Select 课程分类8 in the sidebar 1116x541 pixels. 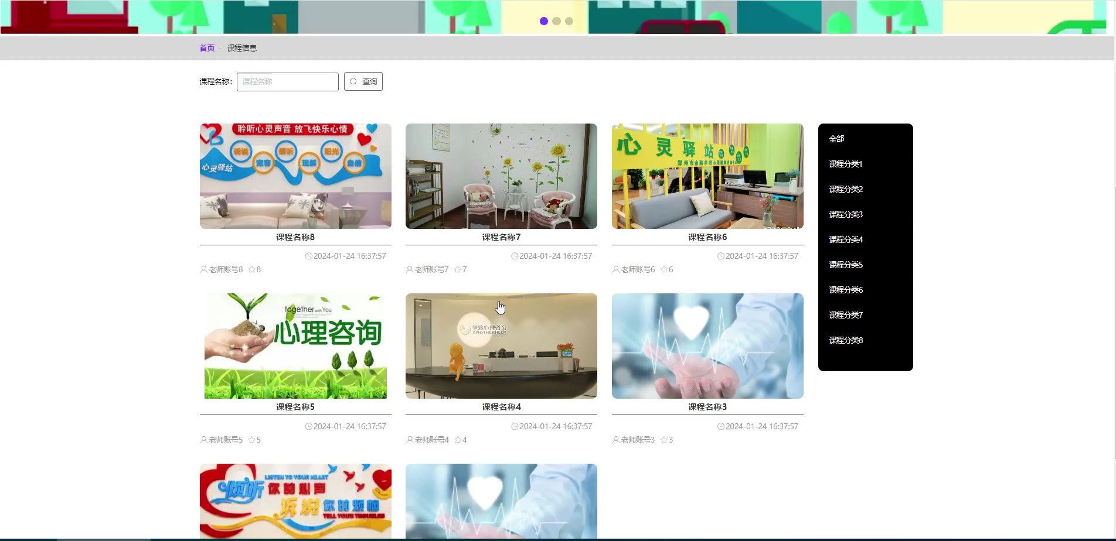(846, 340)
